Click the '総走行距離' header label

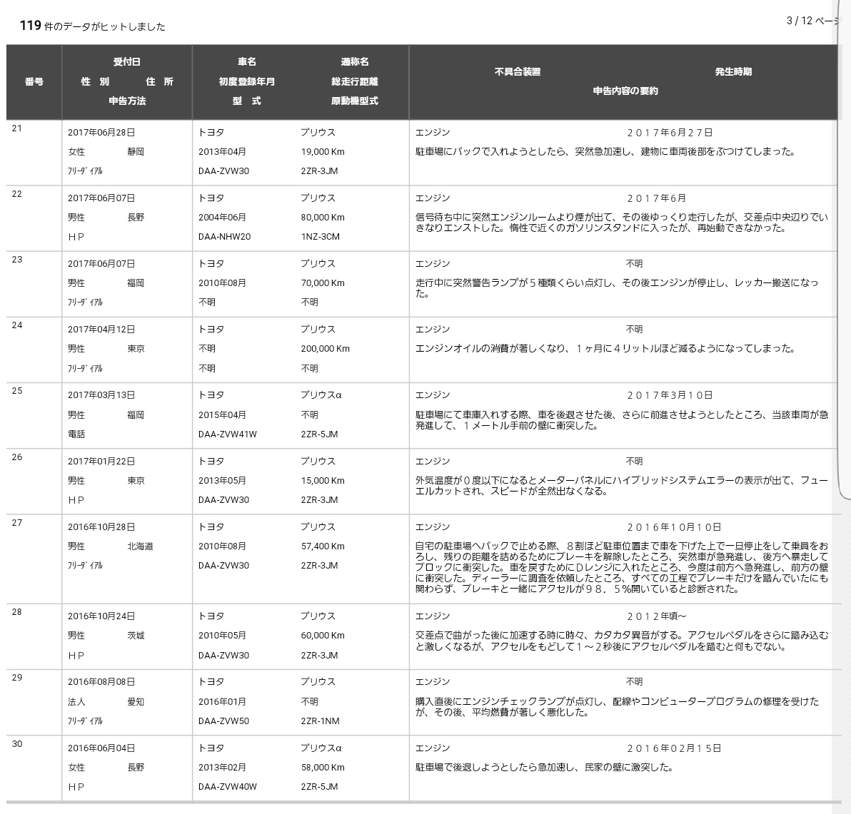point(354,81)
